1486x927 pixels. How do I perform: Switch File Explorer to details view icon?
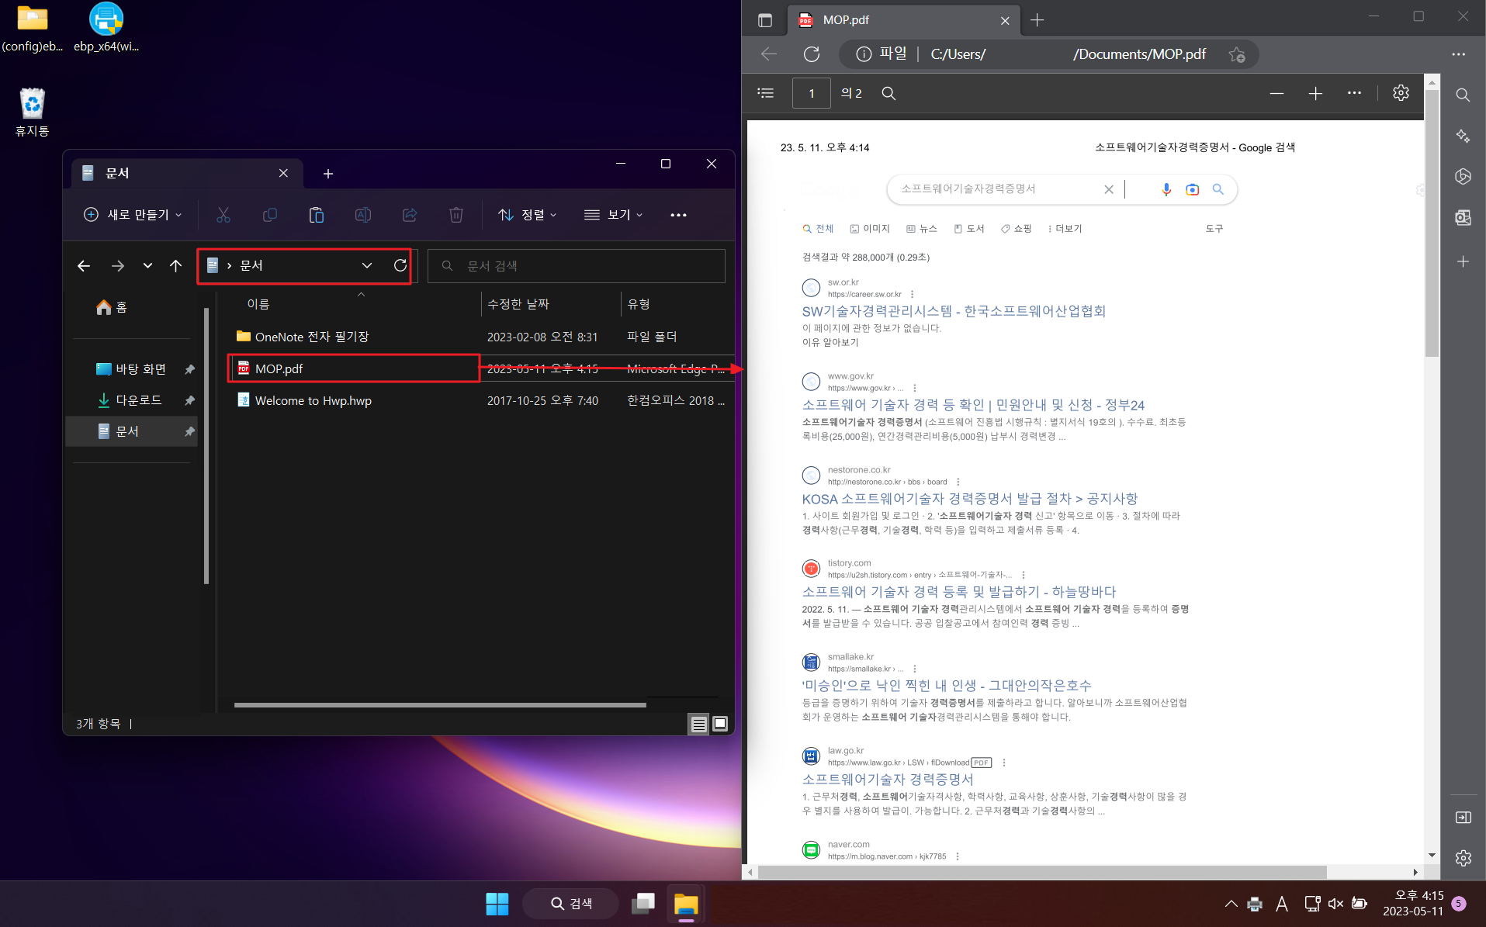coord(698,724)
